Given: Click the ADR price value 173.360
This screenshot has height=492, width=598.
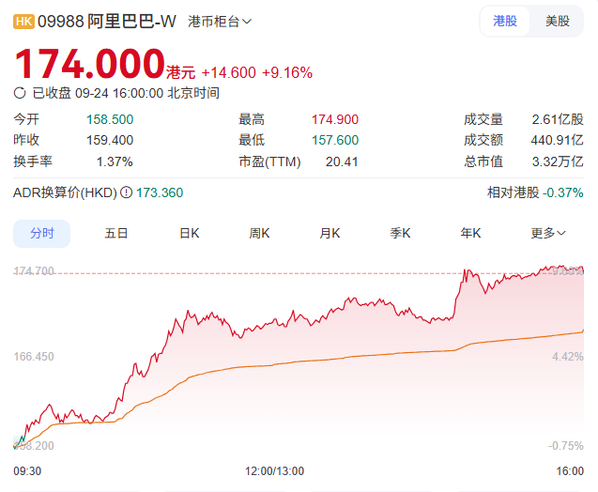Looking at the screenshot, I should coord(160,192).
